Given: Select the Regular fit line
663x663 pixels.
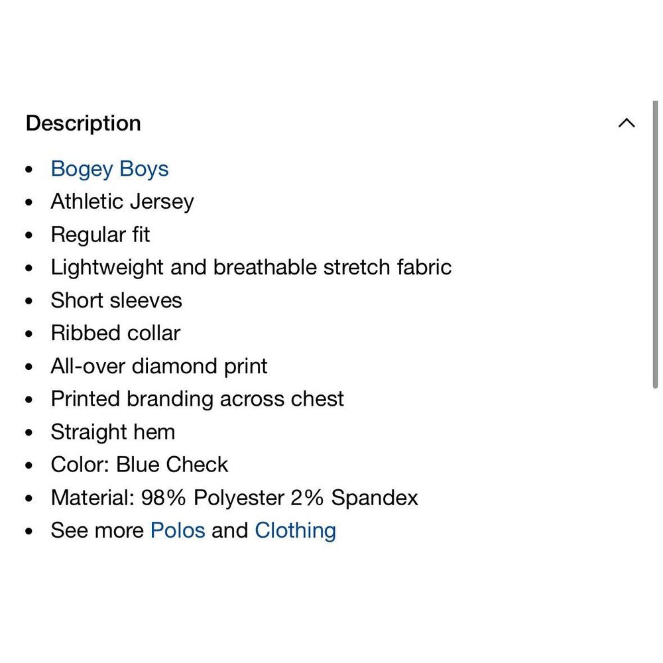Looking at the screenshot, I should pyautogui.click(x=100, y=235).
